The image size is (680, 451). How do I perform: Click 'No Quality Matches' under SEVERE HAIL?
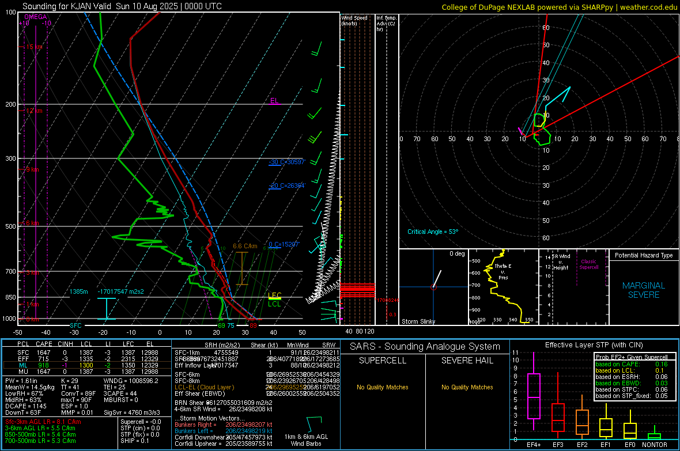pyautogui.click(x=467, y=387)
